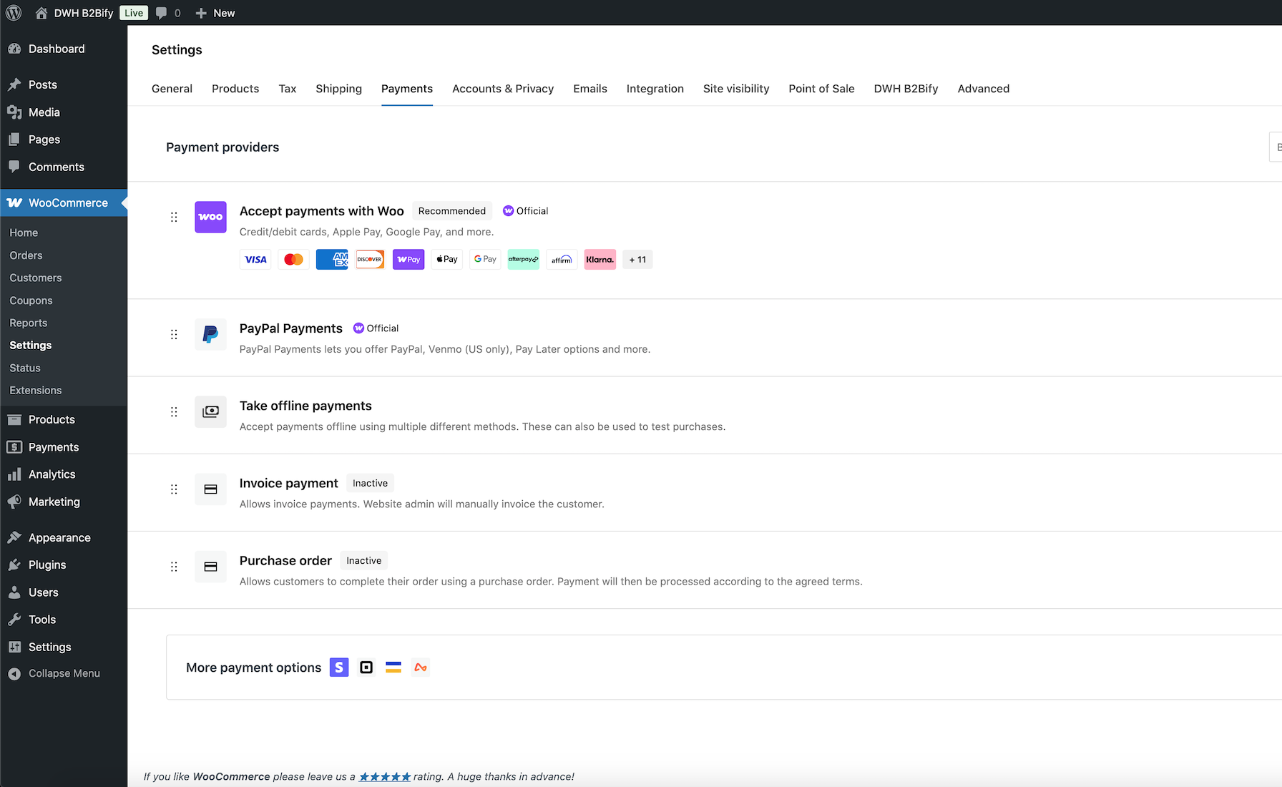The height and width of the screenshot is (787, 1282).
Task: Click the Payments dollar icon in sidebar
Action: click(14, 447)
